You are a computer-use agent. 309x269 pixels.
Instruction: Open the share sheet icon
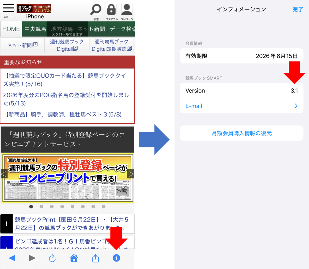click(x=96, y=258)
